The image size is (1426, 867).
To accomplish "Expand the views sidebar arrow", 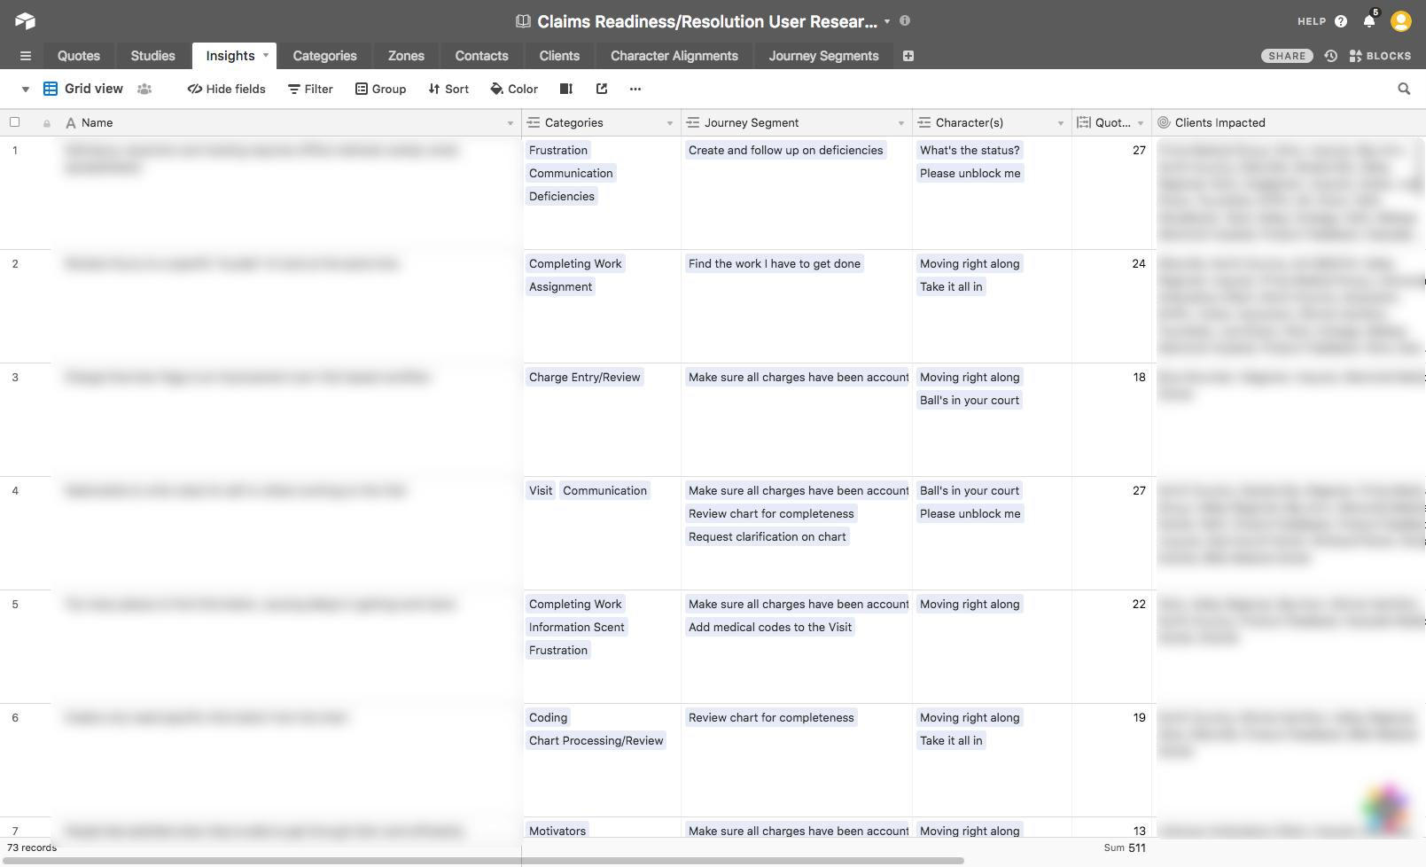I will (25, 89).
